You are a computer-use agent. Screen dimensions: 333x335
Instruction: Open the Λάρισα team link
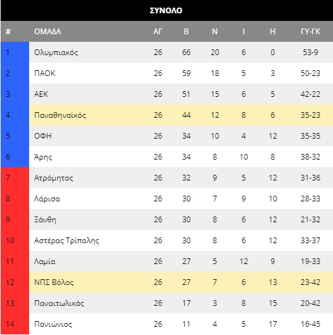pyautogui.click(x=47, y=199)
